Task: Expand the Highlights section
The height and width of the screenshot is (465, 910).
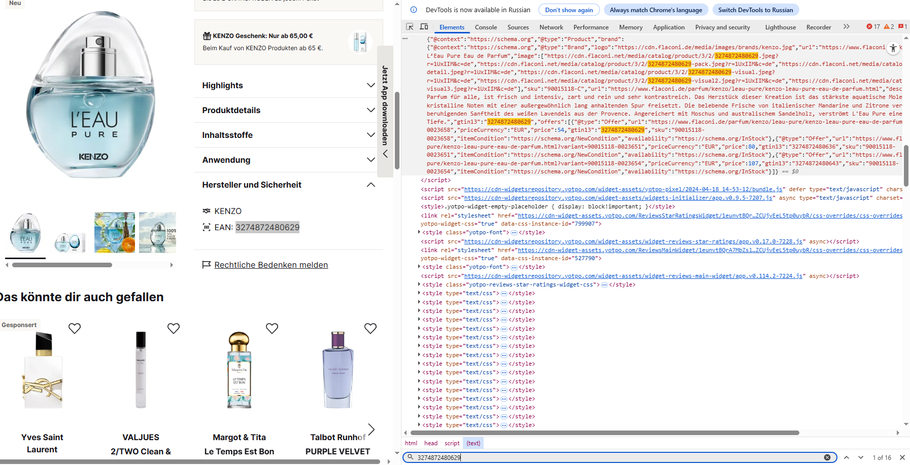Action: click(x=288, y=85)
